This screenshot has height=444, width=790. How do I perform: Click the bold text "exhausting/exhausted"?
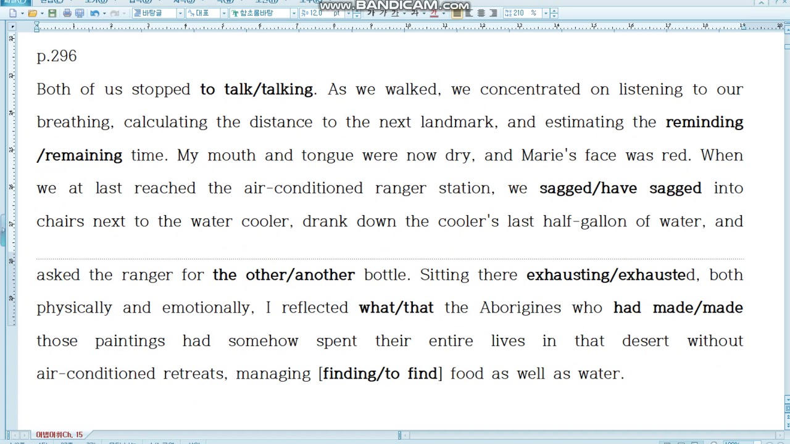(x=612, y=275)
